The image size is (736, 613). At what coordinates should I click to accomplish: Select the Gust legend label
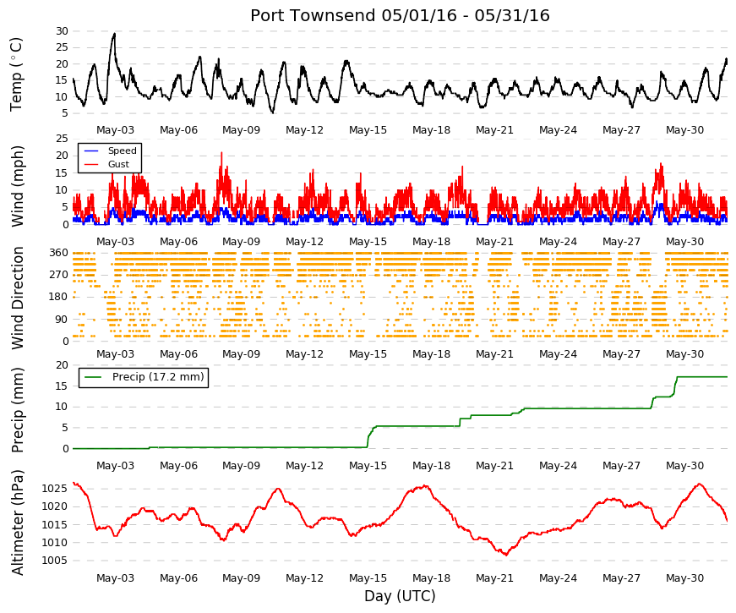[x=118, y=164]
